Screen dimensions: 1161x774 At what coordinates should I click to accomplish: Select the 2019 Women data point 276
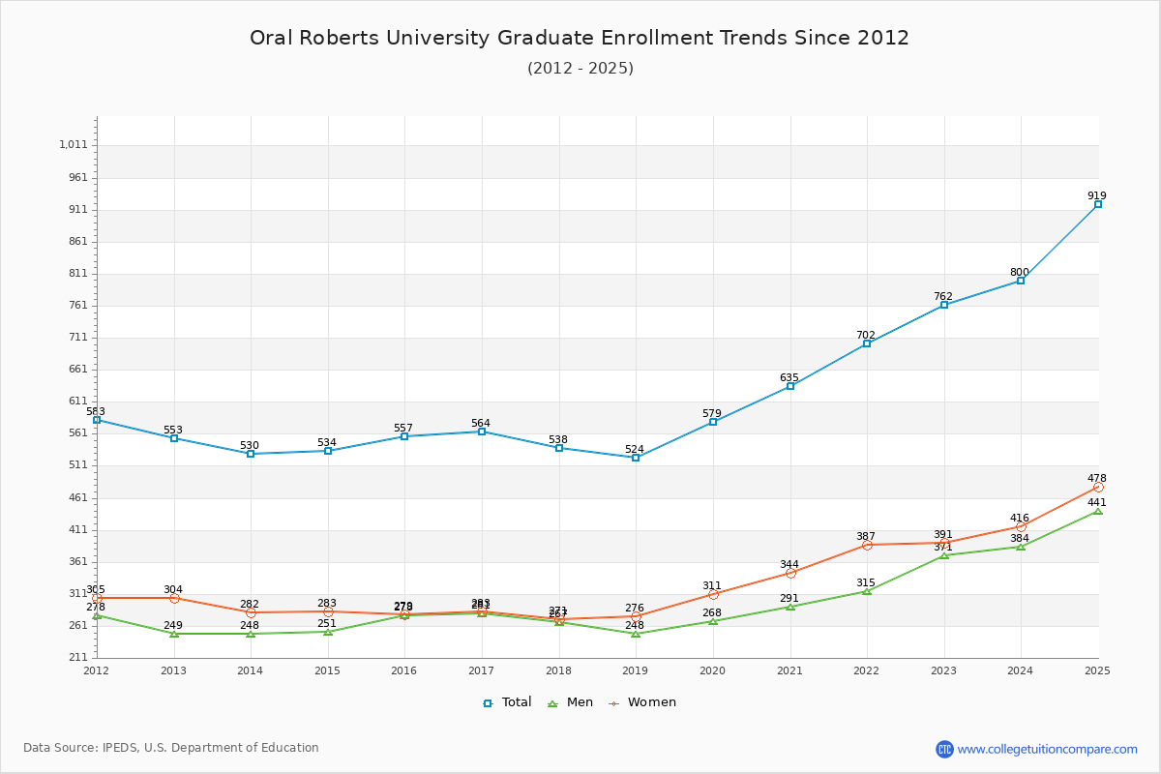pyautogui.click(x=636, y=616)
